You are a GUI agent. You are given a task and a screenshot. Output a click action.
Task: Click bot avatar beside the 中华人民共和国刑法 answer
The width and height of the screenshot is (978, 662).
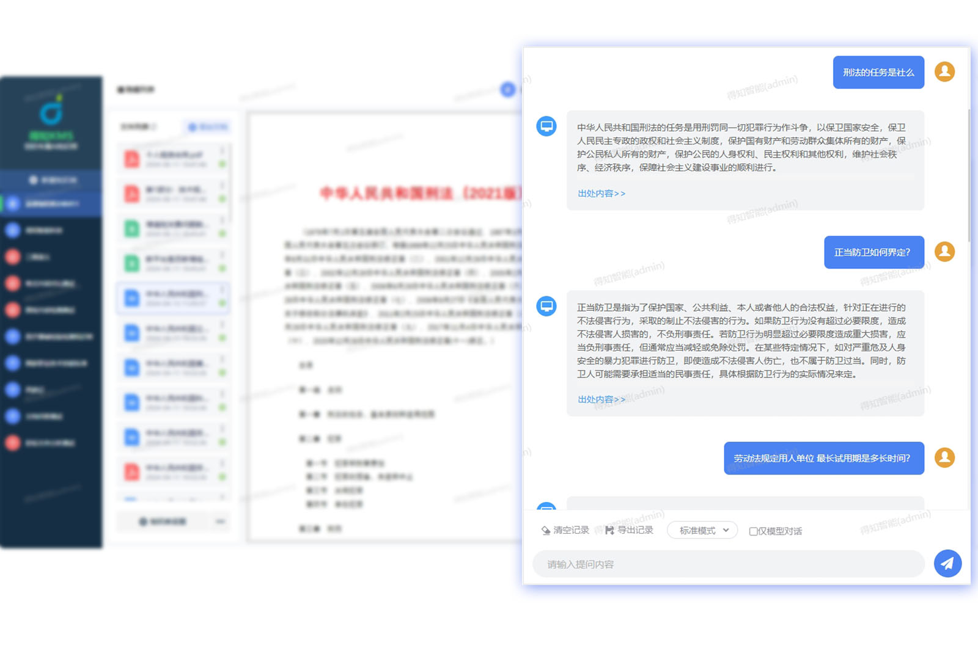(x=546, y=126)
